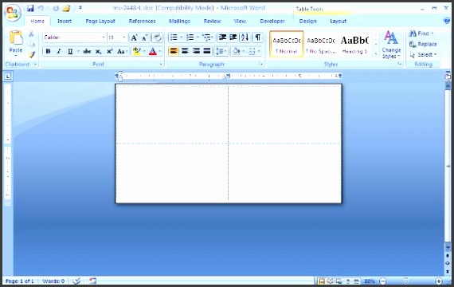Toggle Subscript formatting
This screenshot has height=287, width=454.
click(x=99, y=52)
